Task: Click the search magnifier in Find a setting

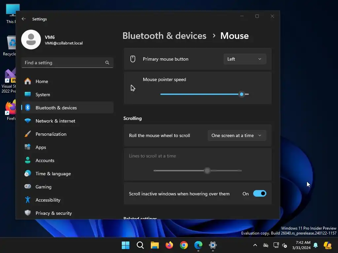Action: tap(107, 63)
